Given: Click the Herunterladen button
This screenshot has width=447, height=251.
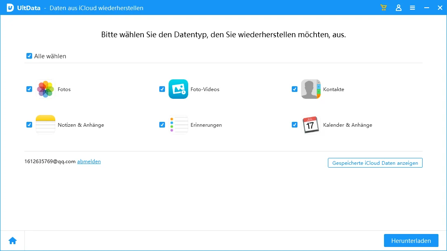Looking at the screenshot, I should pyautogui.click(x=411, y=240).
